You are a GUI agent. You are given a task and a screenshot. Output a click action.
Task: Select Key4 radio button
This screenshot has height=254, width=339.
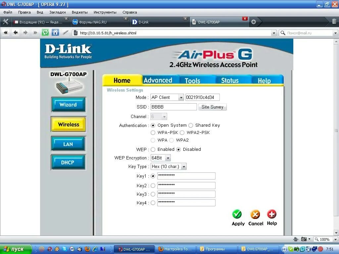pyautogui.click(x=153, y=203)
